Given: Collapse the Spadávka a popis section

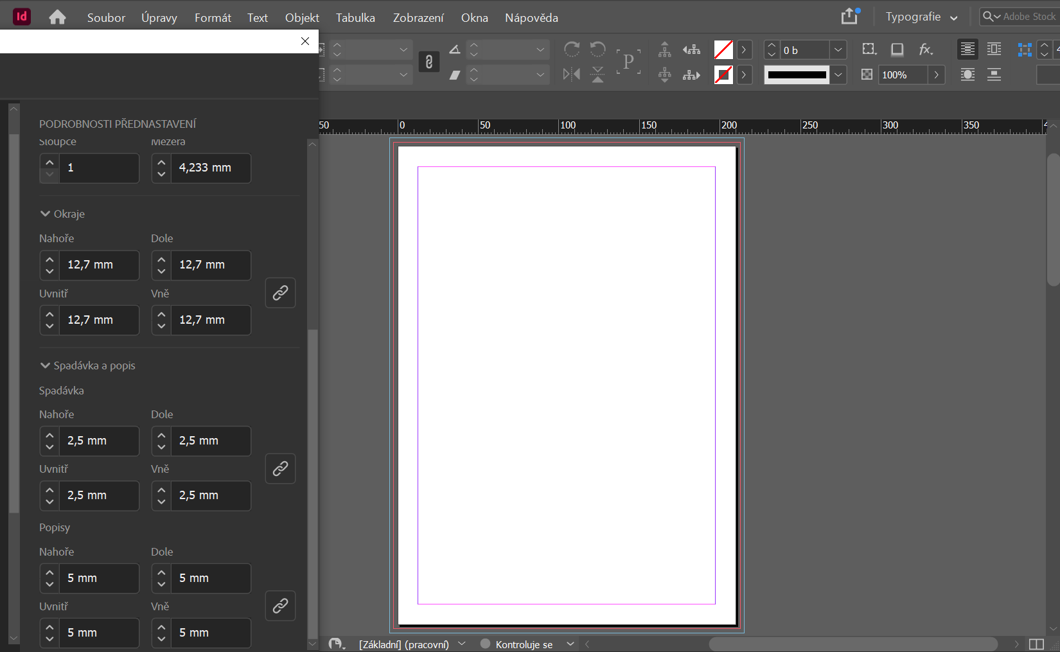Looking at the screenshot, I should [44, 365].
